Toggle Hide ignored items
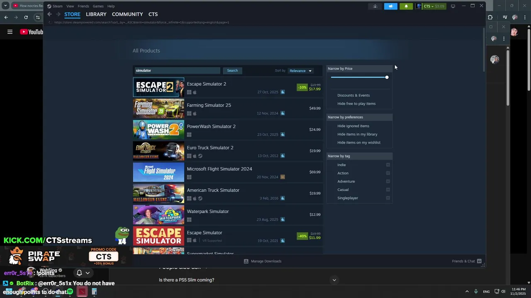This screenshot has height=298, width=531. point(353,126)
